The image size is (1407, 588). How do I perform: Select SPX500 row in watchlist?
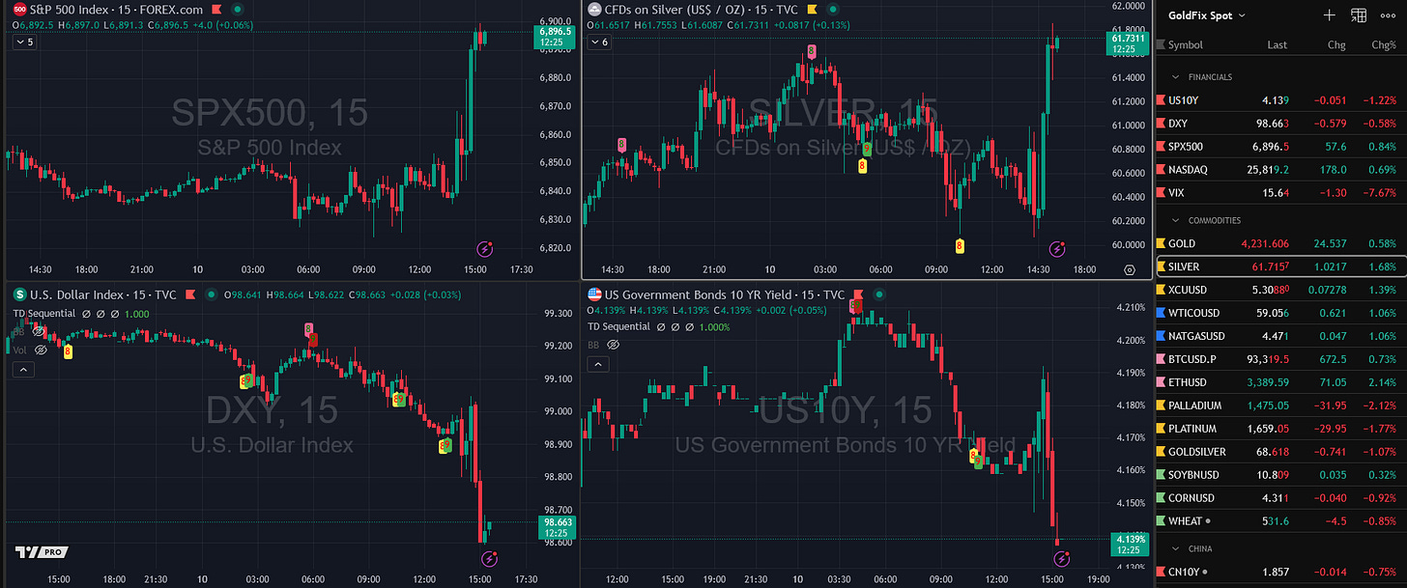pyautogui.click(x=1280, y=147)
